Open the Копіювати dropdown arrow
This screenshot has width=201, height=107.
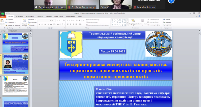point(15,22)
